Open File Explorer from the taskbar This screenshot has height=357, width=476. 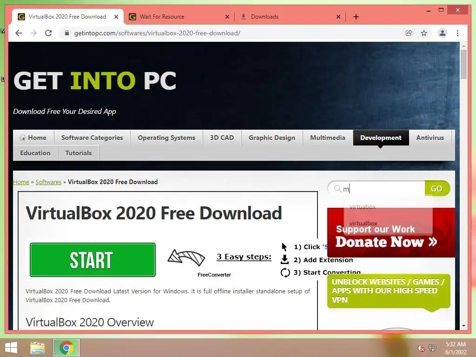pyautogui.click(x=38, y=348)
